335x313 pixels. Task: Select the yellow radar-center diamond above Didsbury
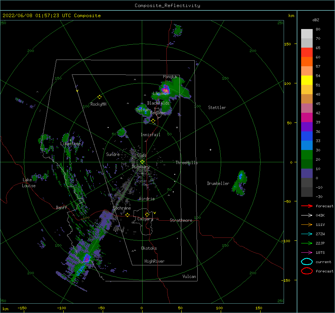(x=142, y=162)
